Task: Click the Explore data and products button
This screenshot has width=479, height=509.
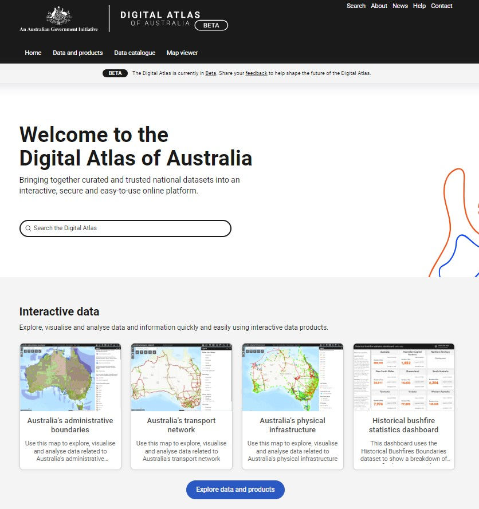Action: click(x=235, y=490)
